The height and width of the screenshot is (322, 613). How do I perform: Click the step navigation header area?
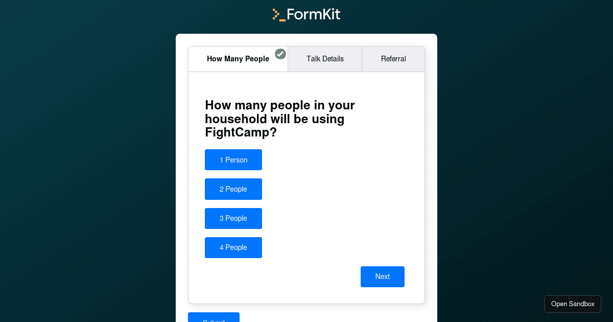(x=306, y=59)
